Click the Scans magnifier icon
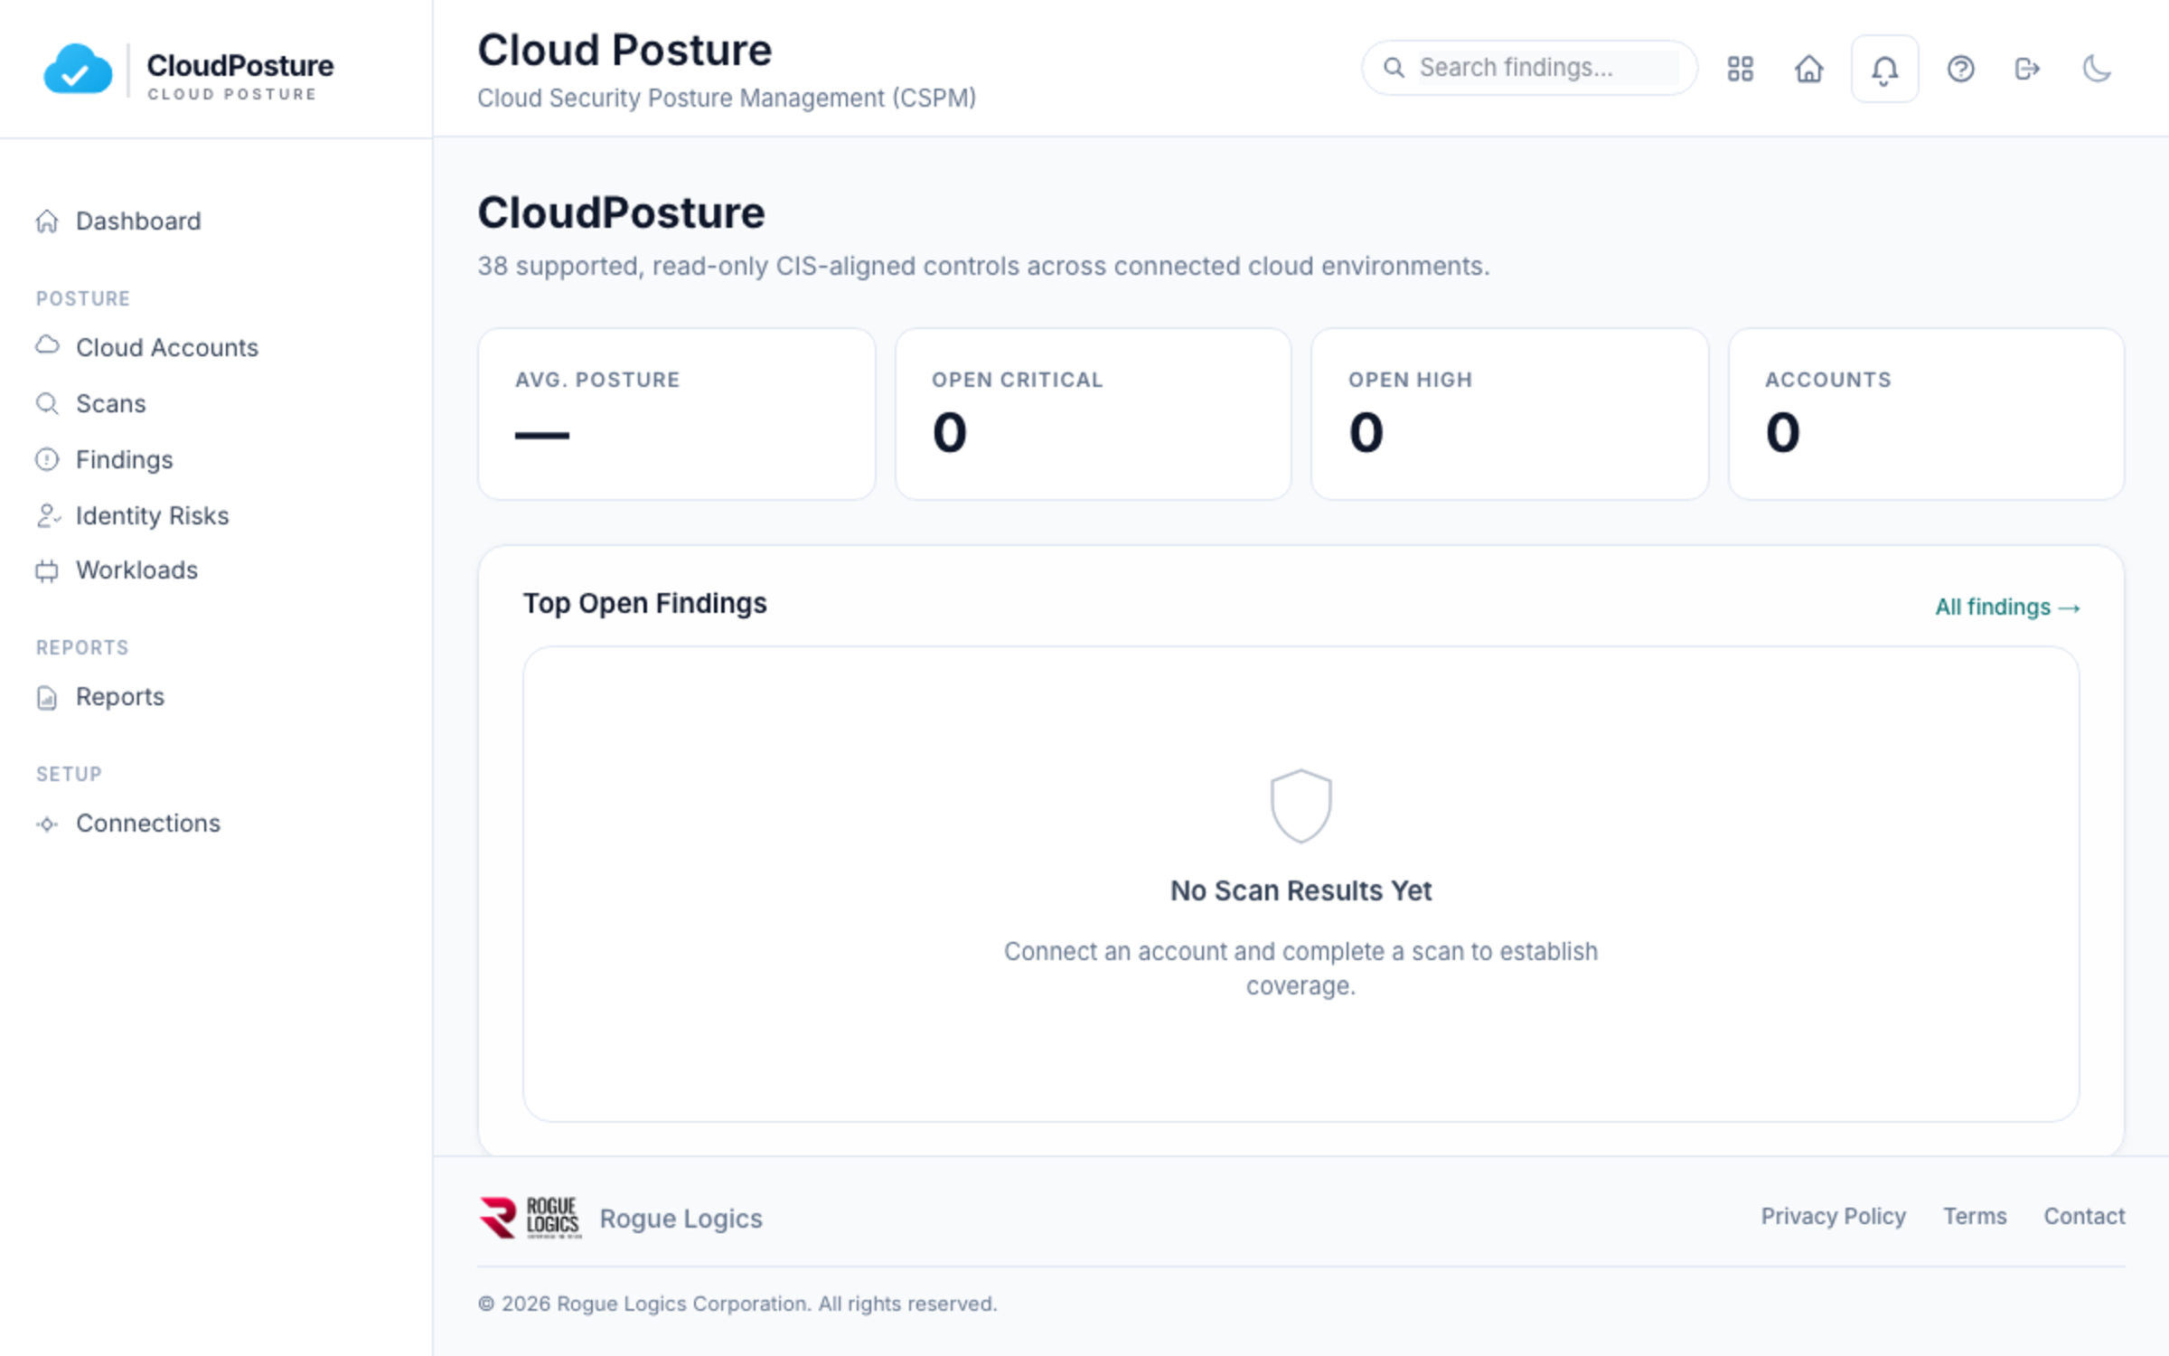This screenshot has width=2169, height=1356. (x=47, y=403)
